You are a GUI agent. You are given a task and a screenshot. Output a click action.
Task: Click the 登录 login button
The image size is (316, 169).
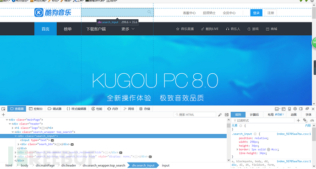256,13
